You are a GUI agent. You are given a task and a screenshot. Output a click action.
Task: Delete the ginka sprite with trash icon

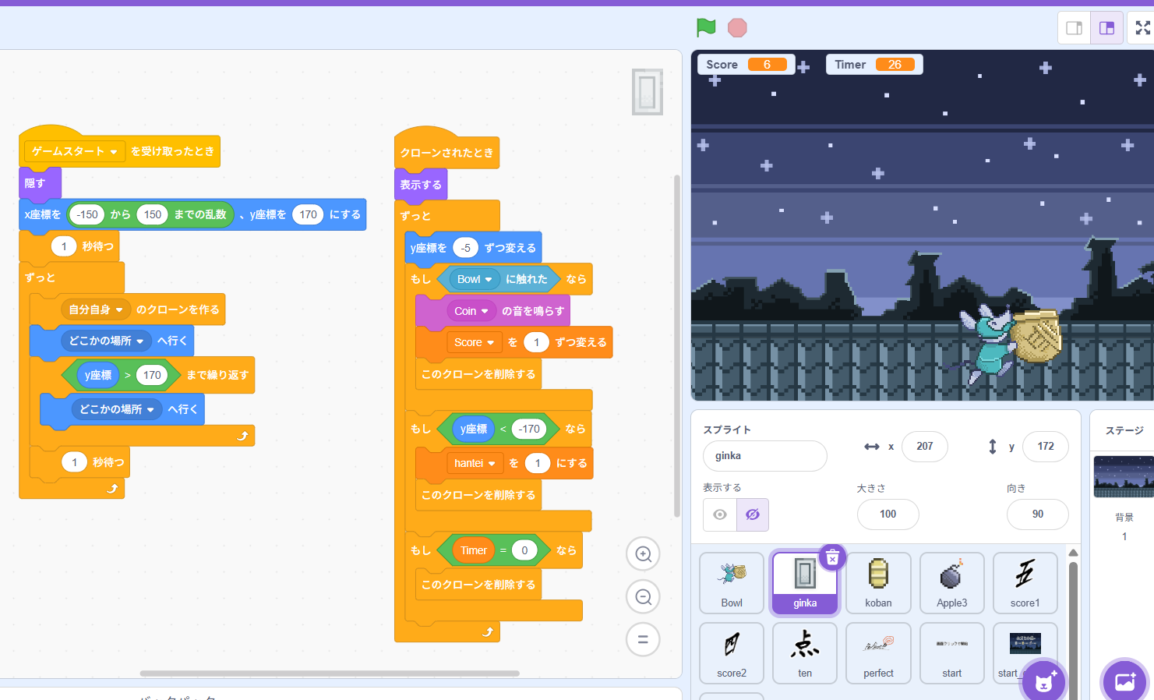(832, 558)
